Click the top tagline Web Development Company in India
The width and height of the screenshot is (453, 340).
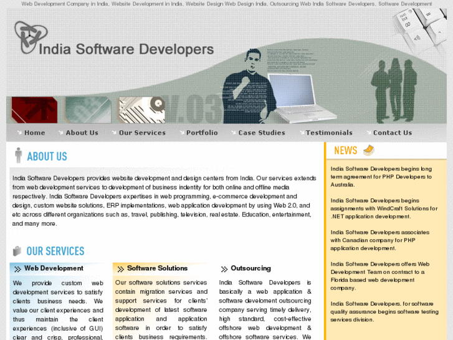[227, 4]
